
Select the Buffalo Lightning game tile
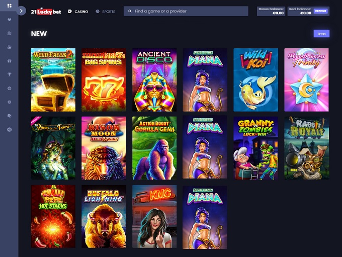point(104,216)
